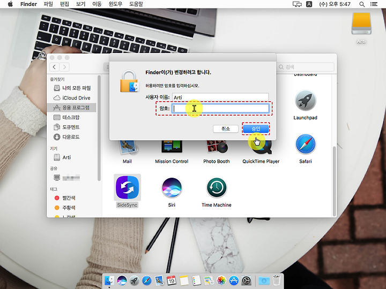Open the Apple menu

(10, 4)
